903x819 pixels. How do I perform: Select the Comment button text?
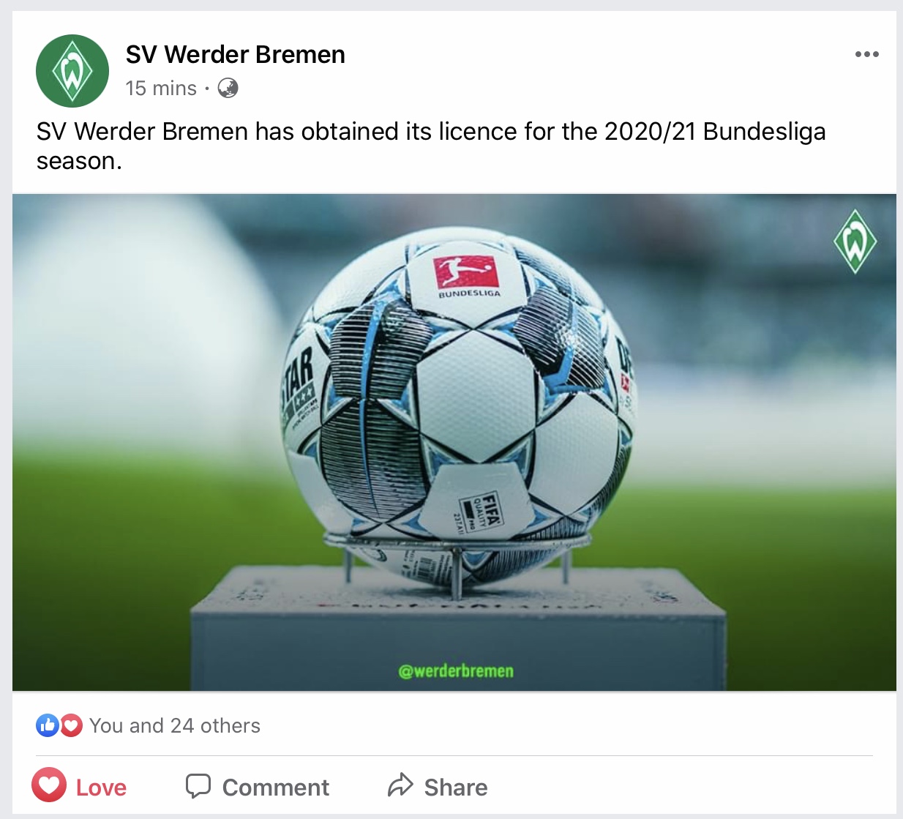[x=275, y=788]
